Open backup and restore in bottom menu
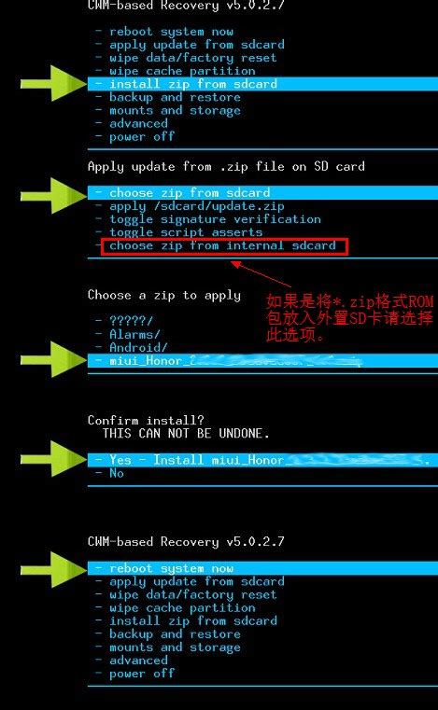This screenshot has height=710, width=438. coord(175,633)
